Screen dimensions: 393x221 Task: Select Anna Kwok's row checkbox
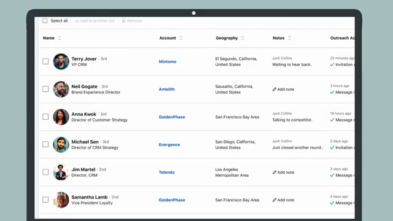(x=45, y=117)
